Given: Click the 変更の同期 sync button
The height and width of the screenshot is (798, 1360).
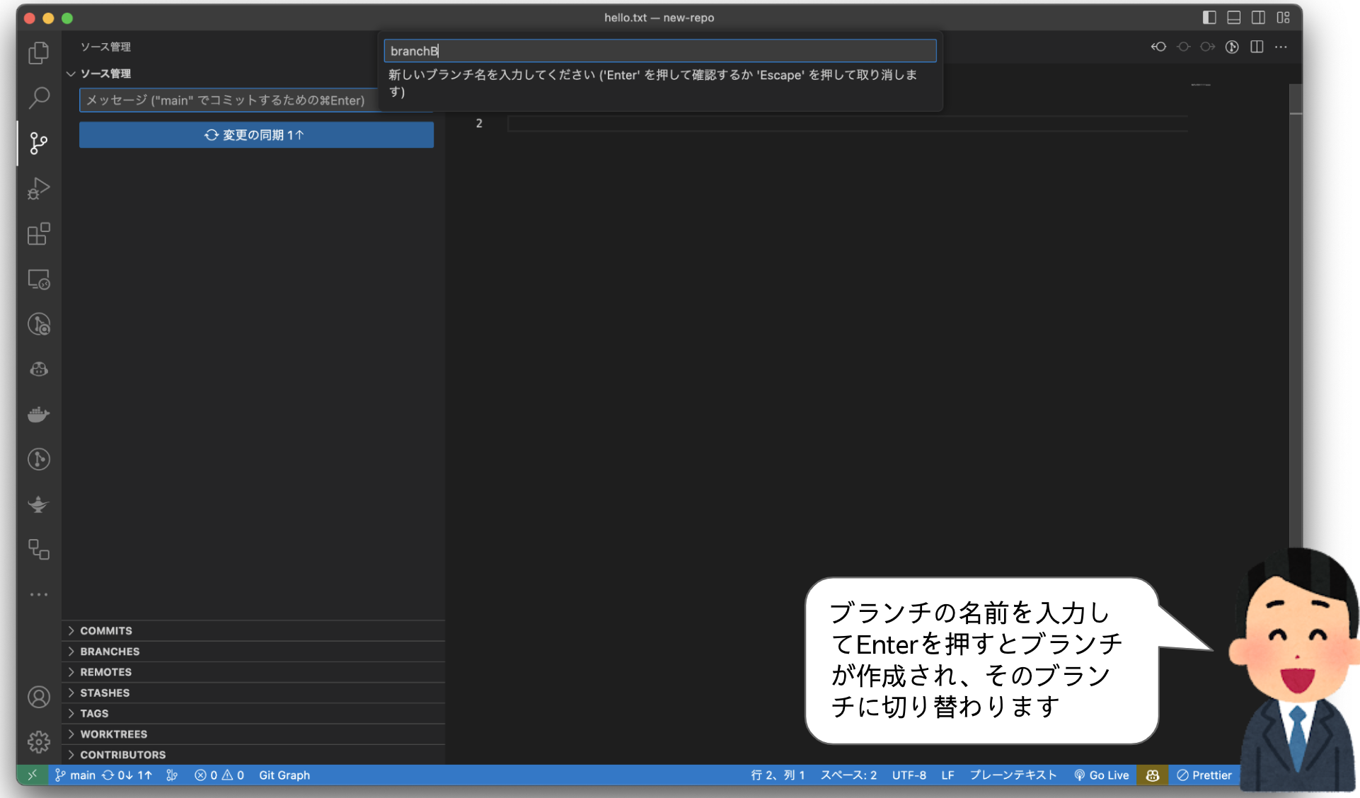Looking at the screenshot, I should tap(255, 134).
